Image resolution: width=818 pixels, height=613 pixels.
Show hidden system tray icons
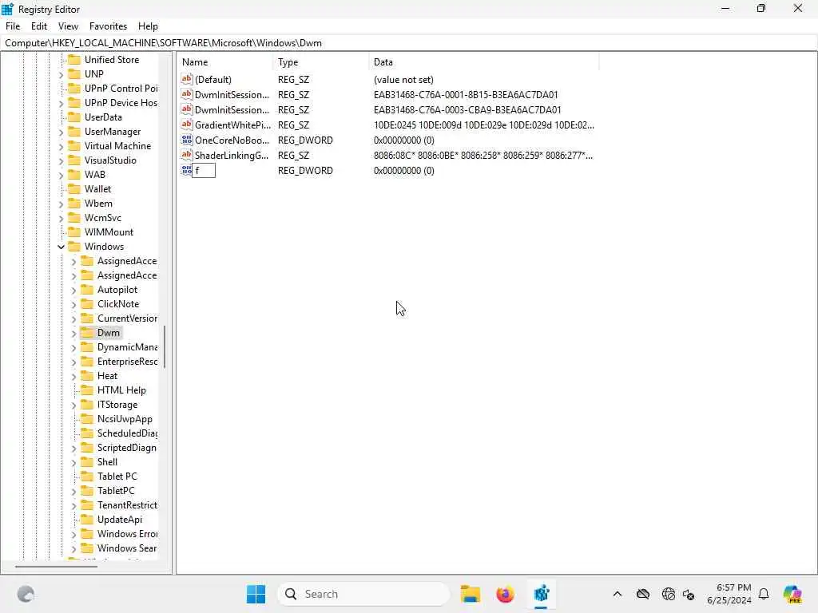[617, 594]
